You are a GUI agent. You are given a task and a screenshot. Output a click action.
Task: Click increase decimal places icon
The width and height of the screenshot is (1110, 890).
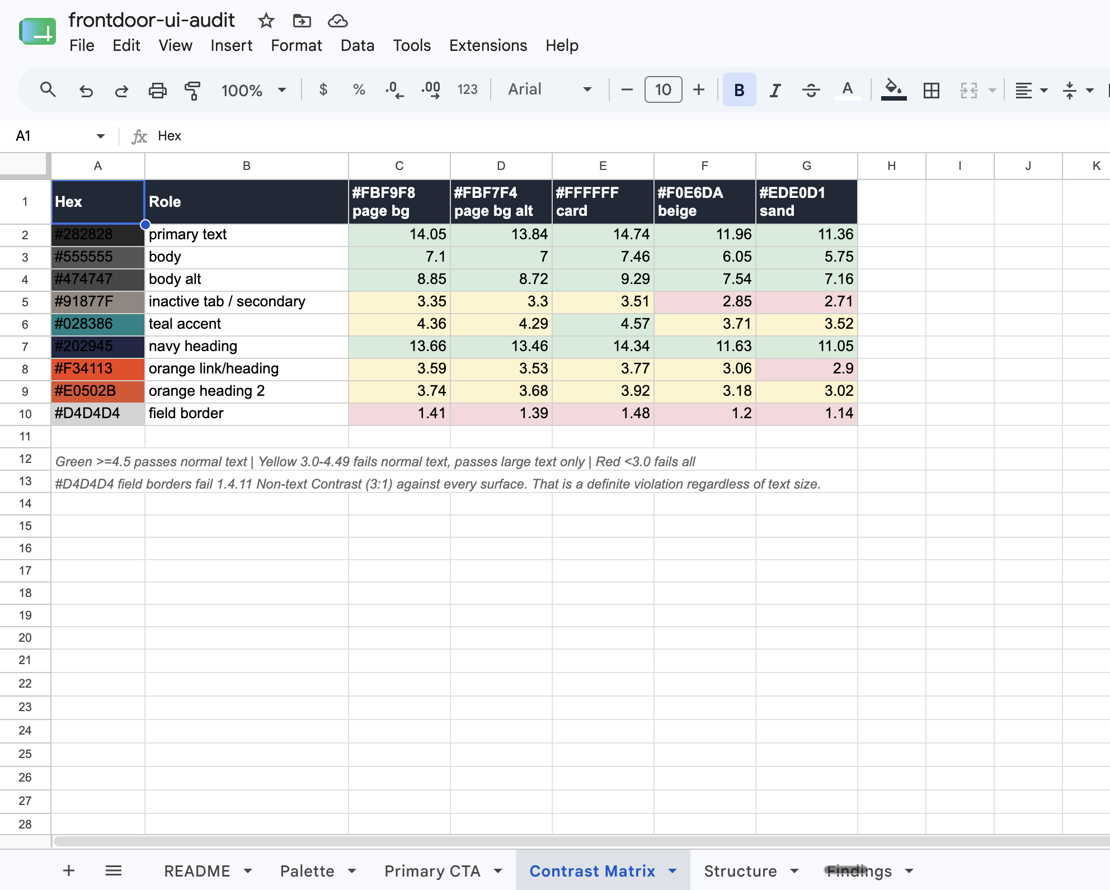(x=431, y=89)
